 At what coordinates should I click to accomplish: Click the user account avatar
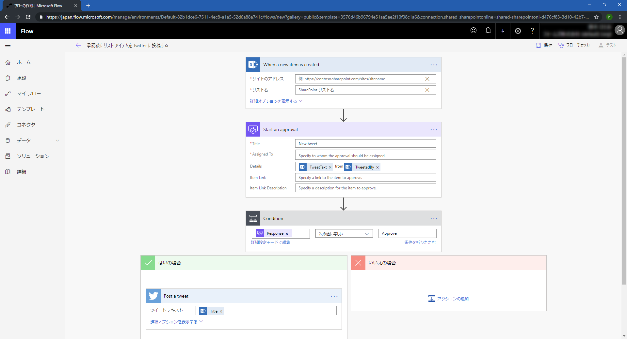619,30
